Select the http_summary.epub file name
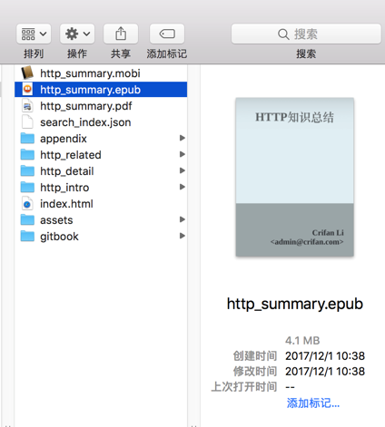385x427 pixels. pos(90,90)
